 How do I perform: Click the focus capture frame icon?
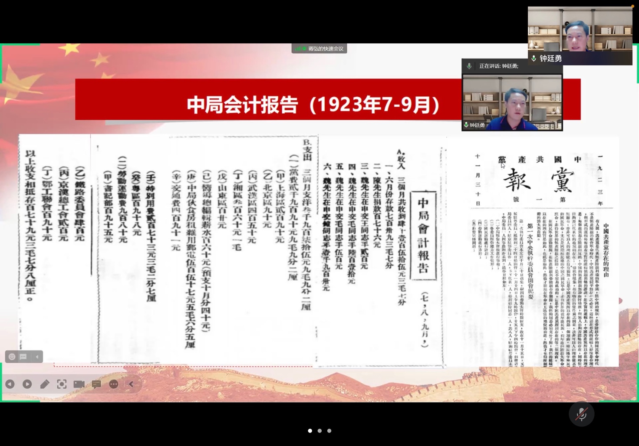[x=62, y=384]
